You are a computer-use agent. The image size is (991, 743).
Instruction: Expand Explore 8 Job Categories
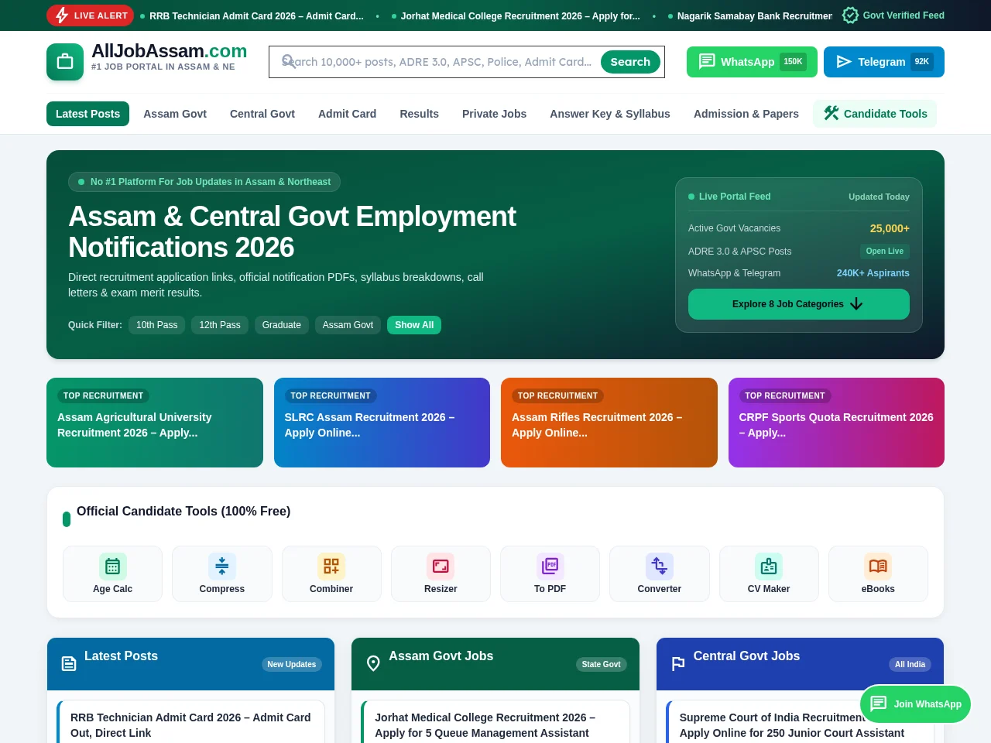point(799,304)
